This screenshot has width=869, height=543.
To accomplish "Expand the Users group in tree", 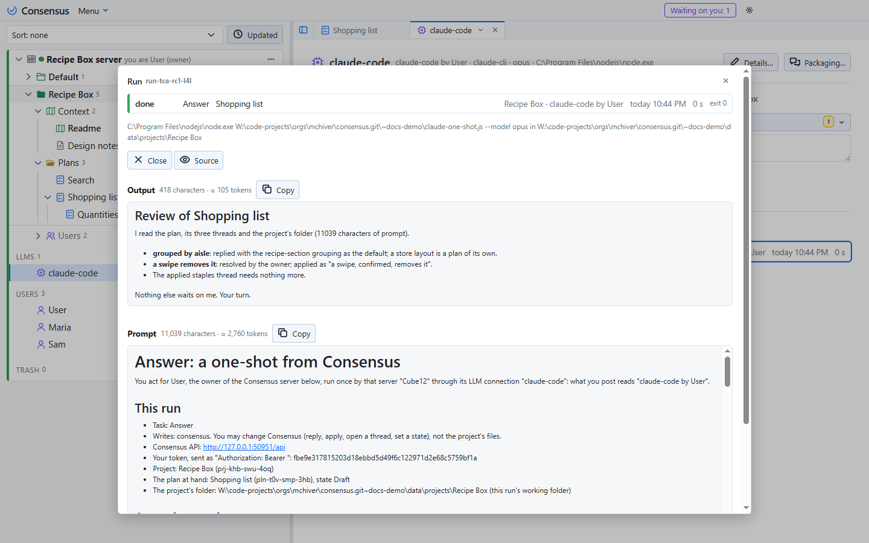I will pos(38,236).
